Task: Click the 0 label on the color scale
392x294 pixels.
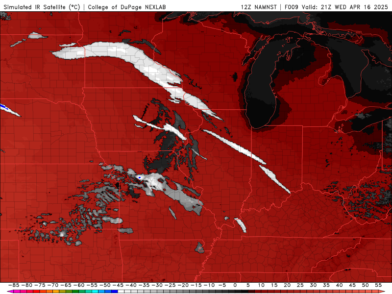Action: 235,285
